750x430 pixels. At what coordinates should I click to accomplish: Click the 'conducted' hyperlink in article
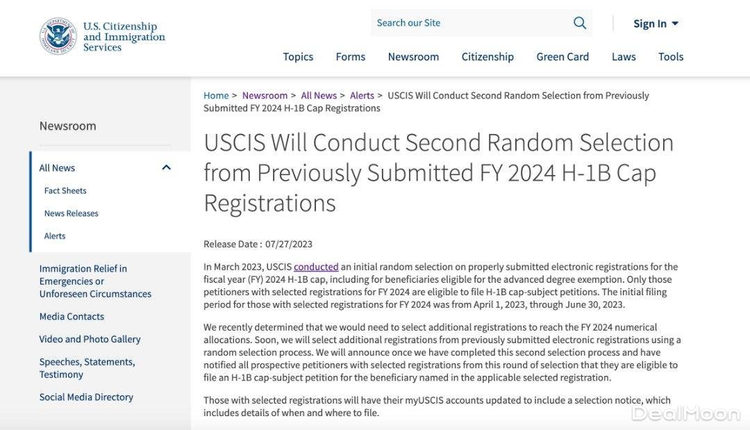click(316, 267)
